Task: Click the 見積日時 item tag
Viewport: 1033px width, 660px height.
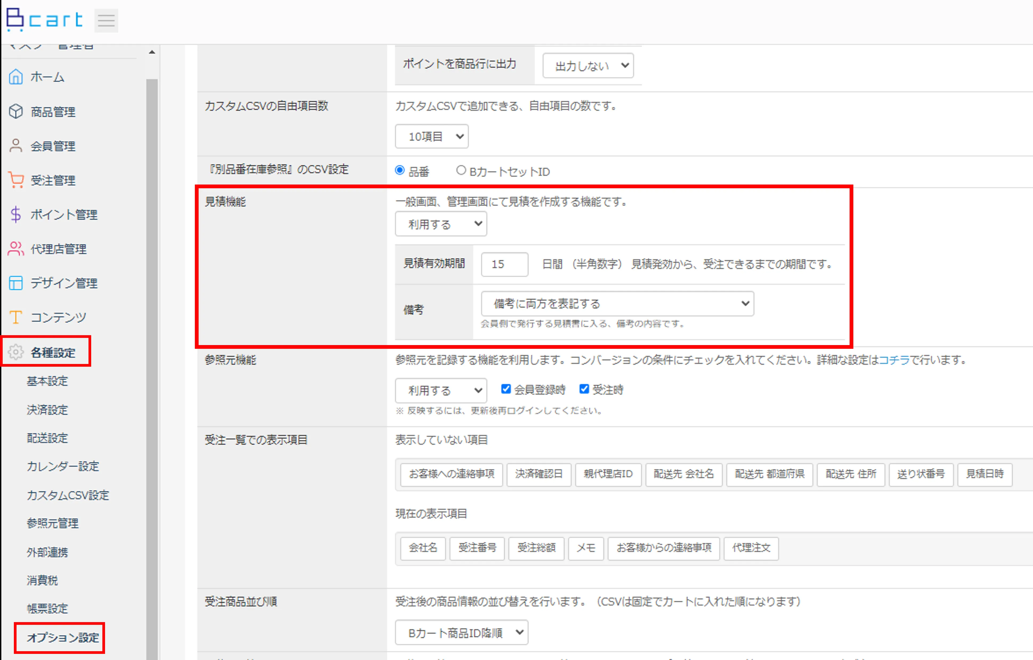Action: (984, 474)
